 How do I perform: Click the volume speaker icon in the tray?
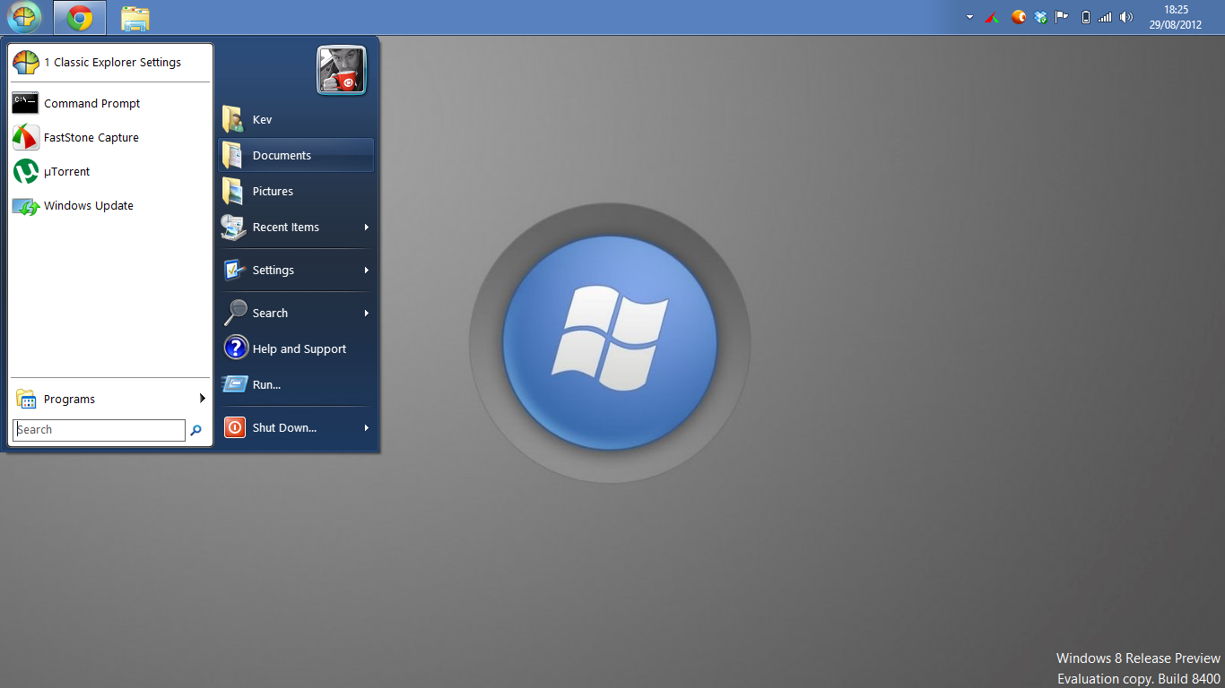pos(1126,17)
